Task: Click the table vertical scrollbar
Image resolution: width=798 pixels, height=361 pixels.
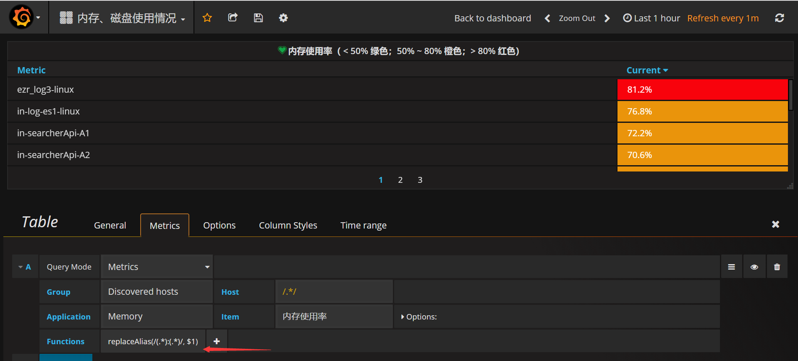Action: (791, 95)
